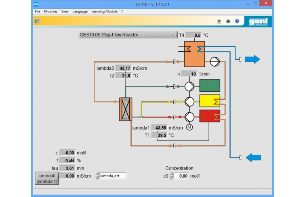Click the printer icon
Screen dimensions: 305x197
[228, 21]
